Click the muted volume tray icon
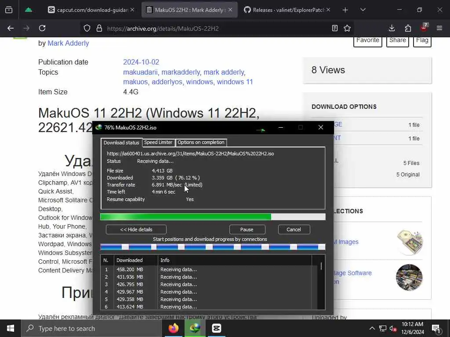 pos(393,328)
